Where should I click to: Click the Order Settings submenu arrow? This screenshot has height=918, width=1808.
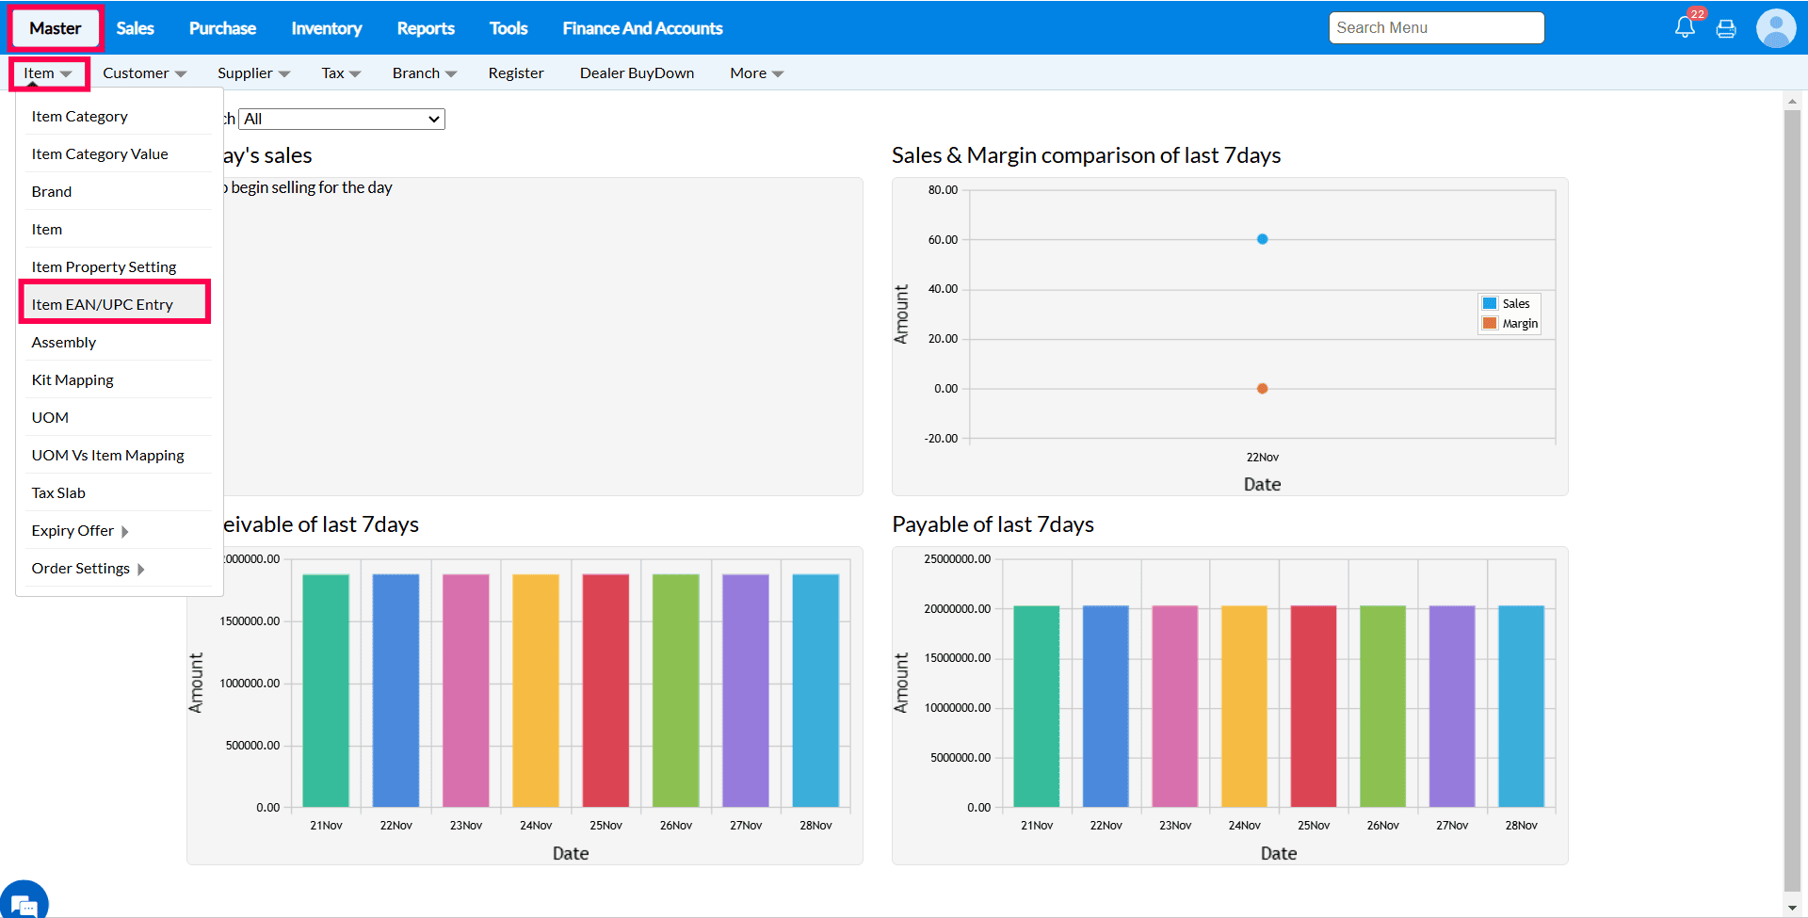tap(141, 569)
